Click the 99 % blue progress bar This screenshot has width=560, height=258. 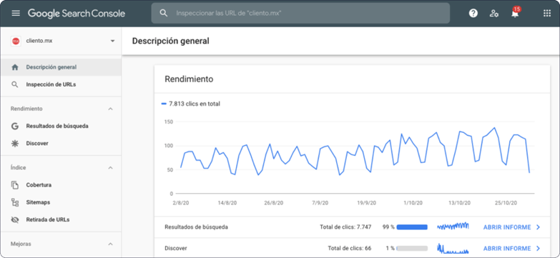coord(412,227)
